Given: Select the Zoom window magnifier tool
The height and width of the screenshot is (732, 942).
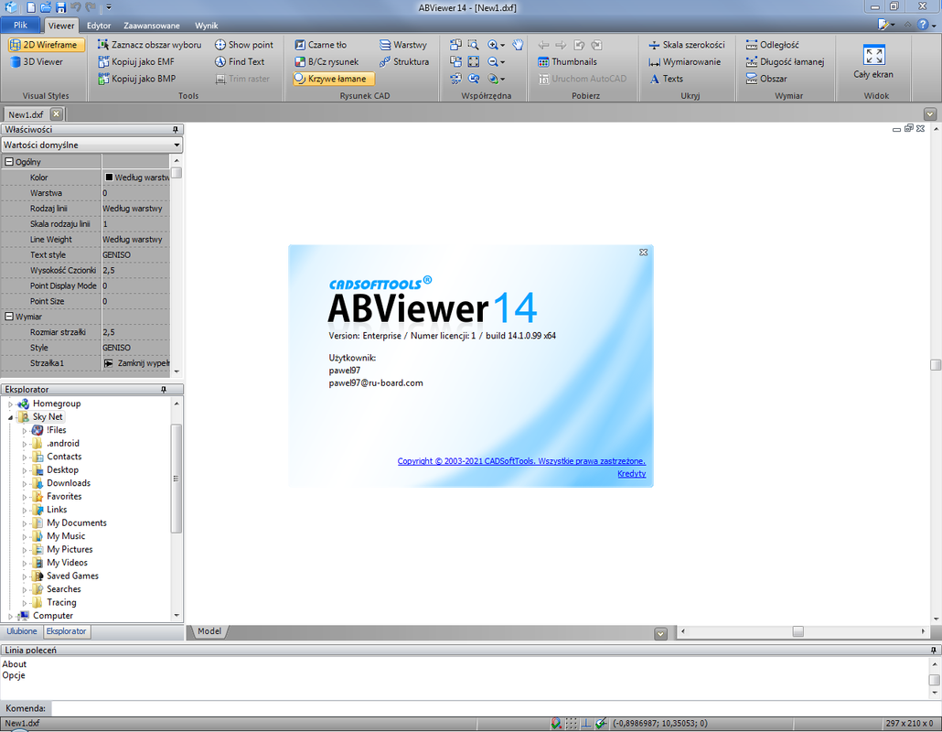Looking at the screenshot, I should pyautogui.click(x=474, y=45).
